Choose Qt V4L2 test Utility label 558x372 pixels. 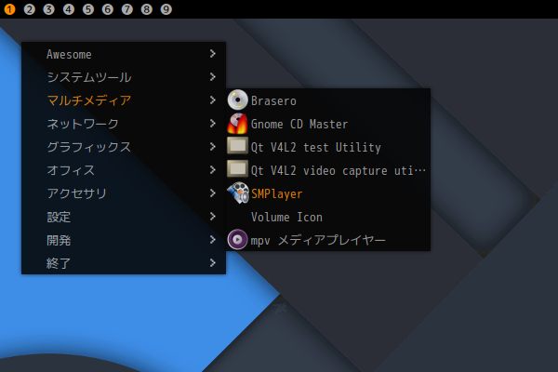315,147
